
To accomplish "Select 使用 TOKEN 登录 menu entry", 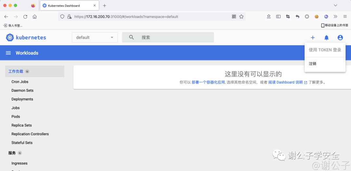I will click(x=325, y=50).
